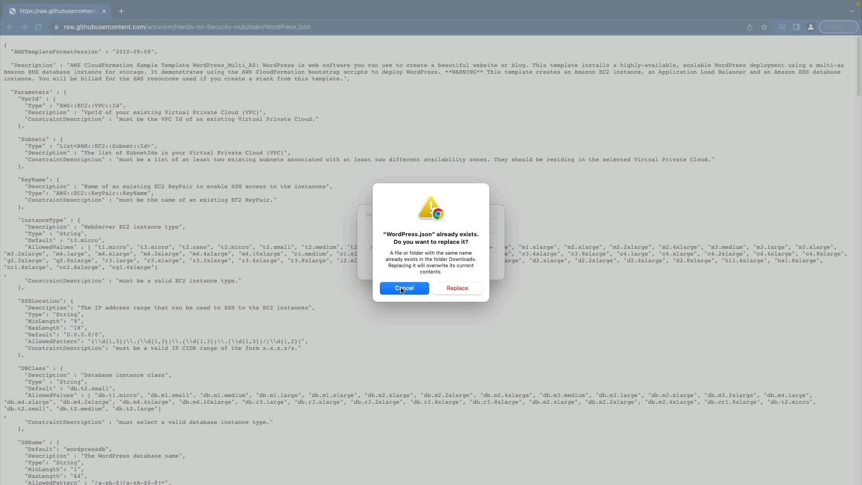Reload the page with refresh icon
Viewport: 862px width, 485px height.
[x=39, y=27]
